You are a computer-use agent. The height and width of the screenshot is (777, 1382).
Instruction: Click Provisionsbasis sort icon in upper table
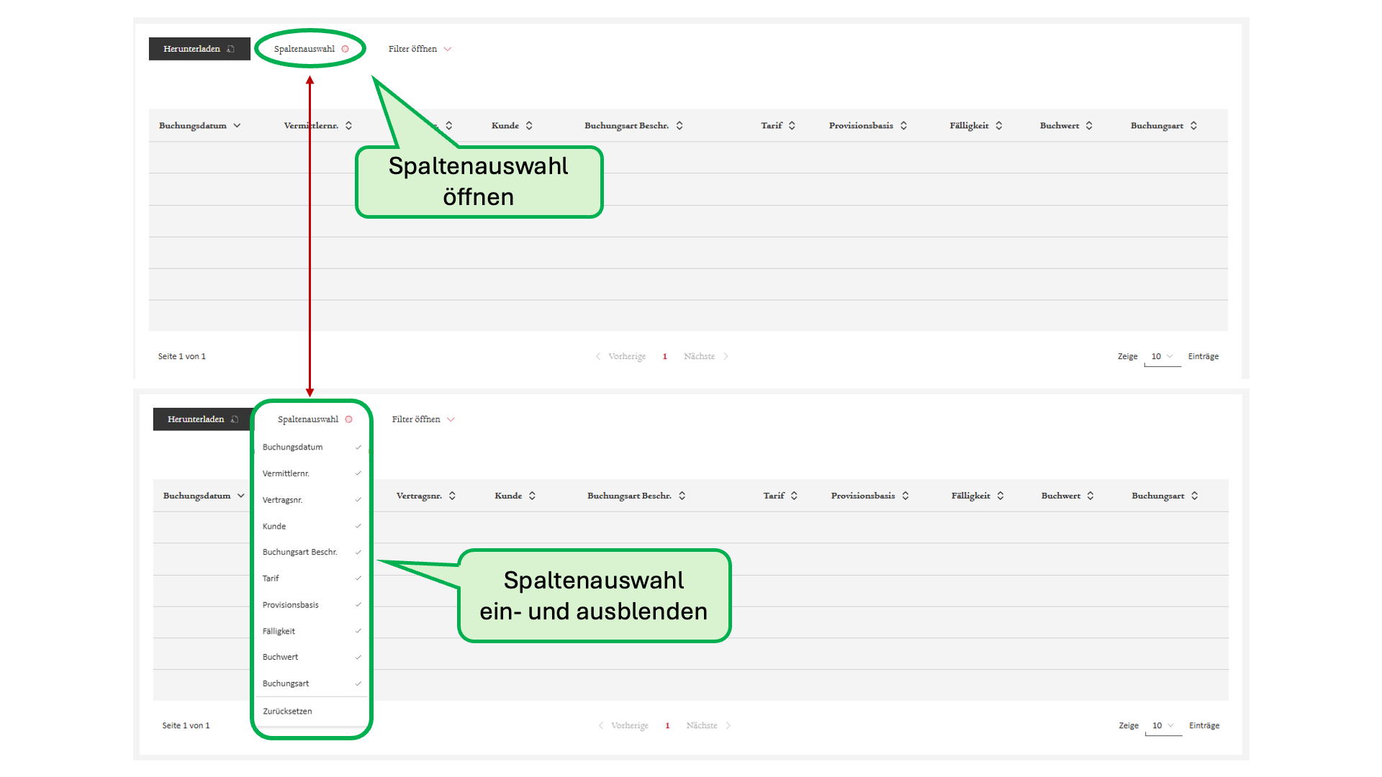click(903, 125)
